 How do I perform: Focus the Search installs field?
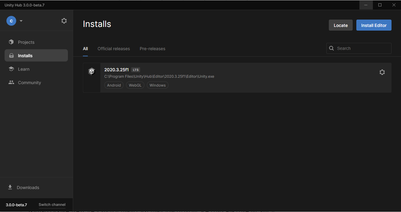click(359, 48)
